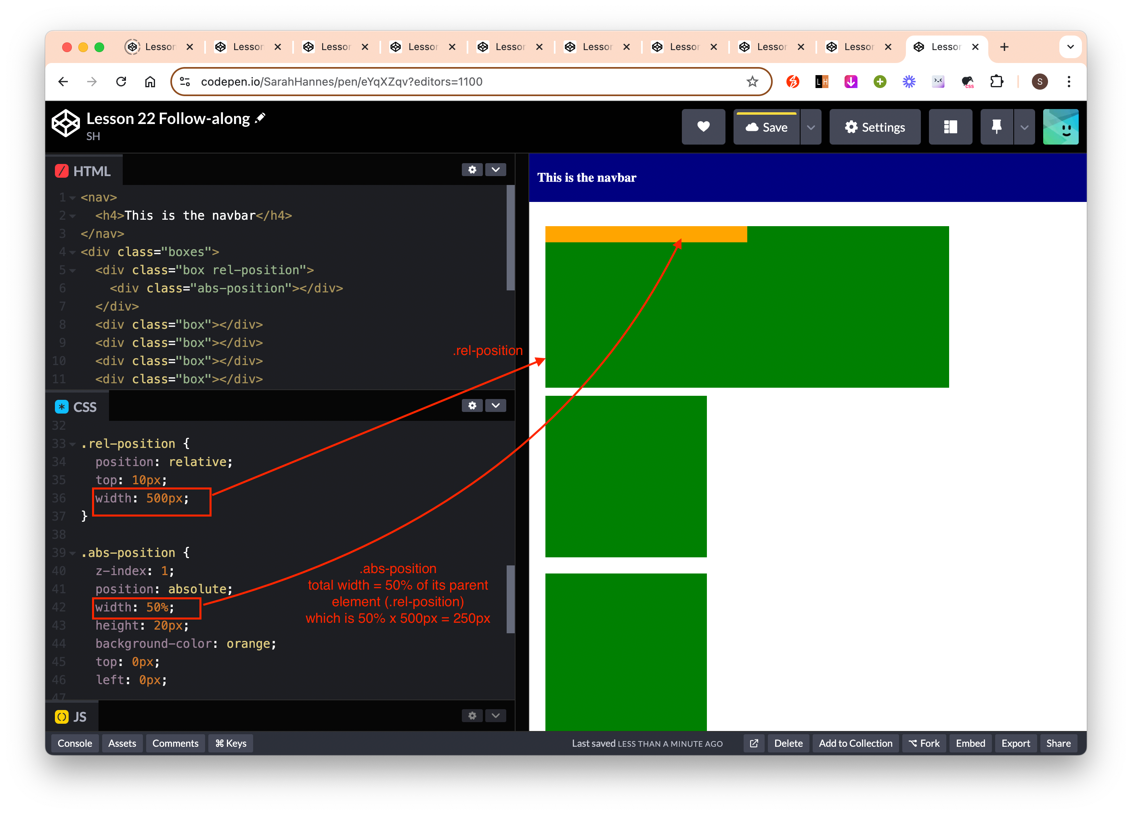View site information icon in address bar

(x=185, y=82)
